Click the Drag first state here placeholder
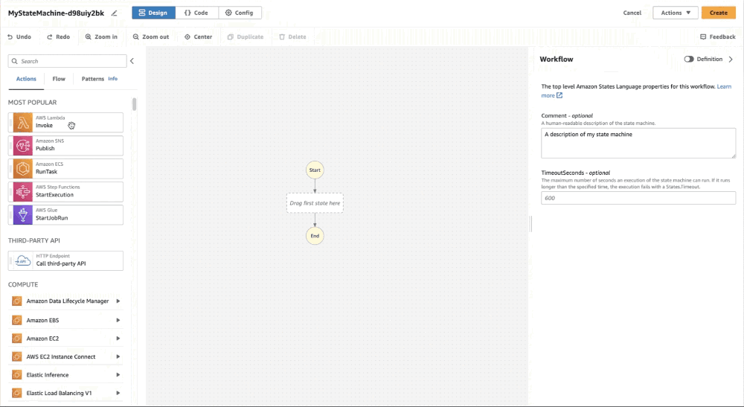 coord(315,203)
